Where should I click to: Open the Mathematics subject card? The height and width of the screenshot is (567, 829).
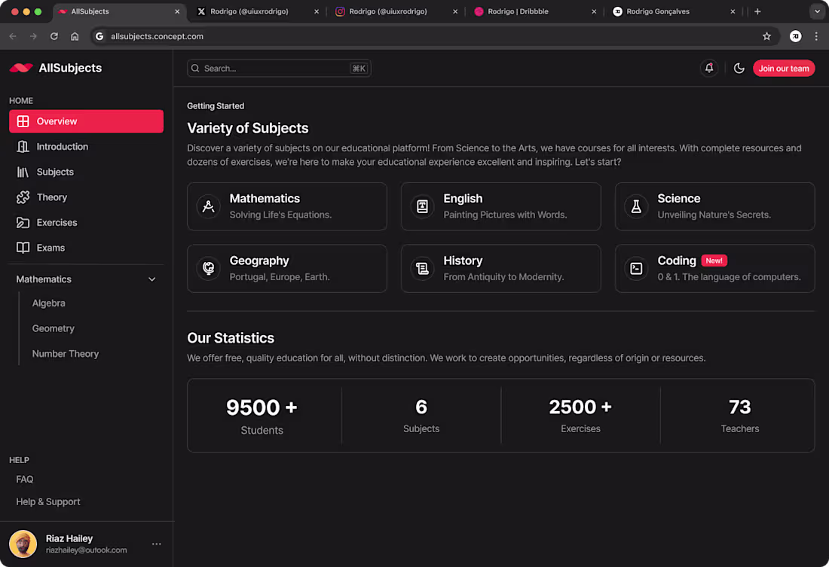[286, 206]
